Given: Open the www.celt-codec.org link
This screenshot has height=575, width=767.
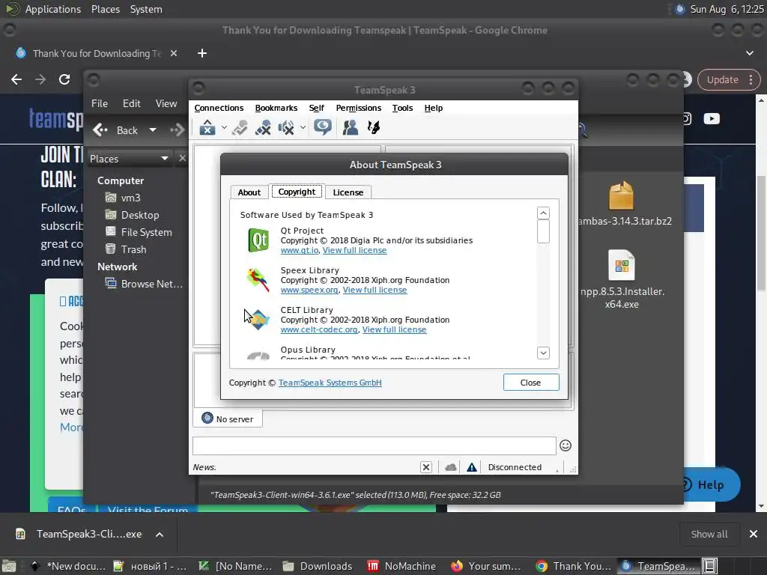Looking at the screenshot, I should [319, 329].
